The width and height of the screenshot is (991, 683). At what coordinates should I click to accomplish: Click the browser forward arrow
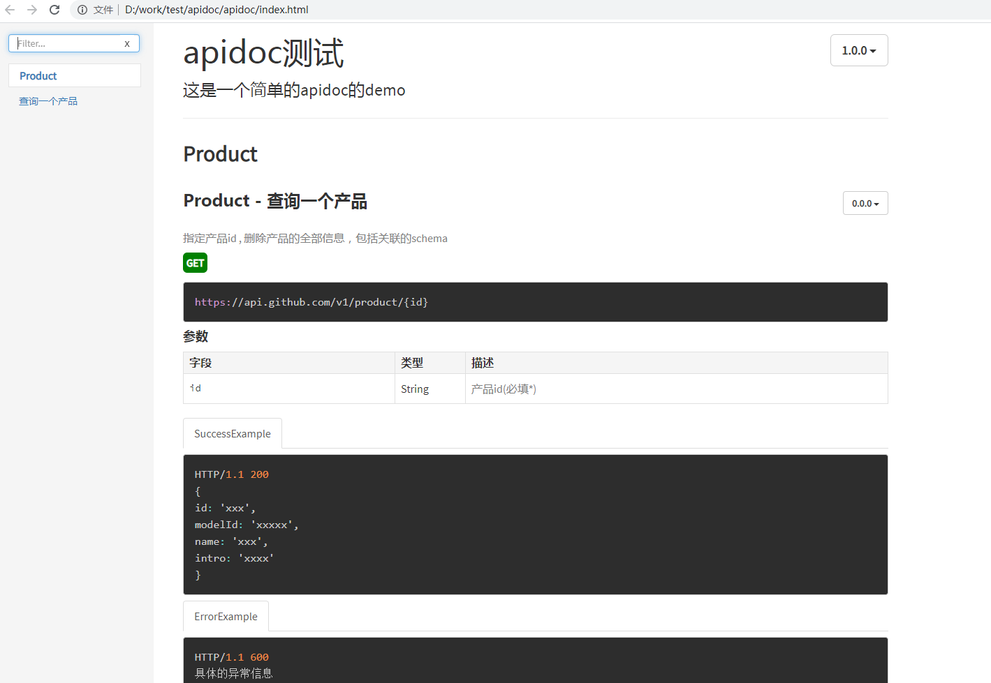(32, 10)
